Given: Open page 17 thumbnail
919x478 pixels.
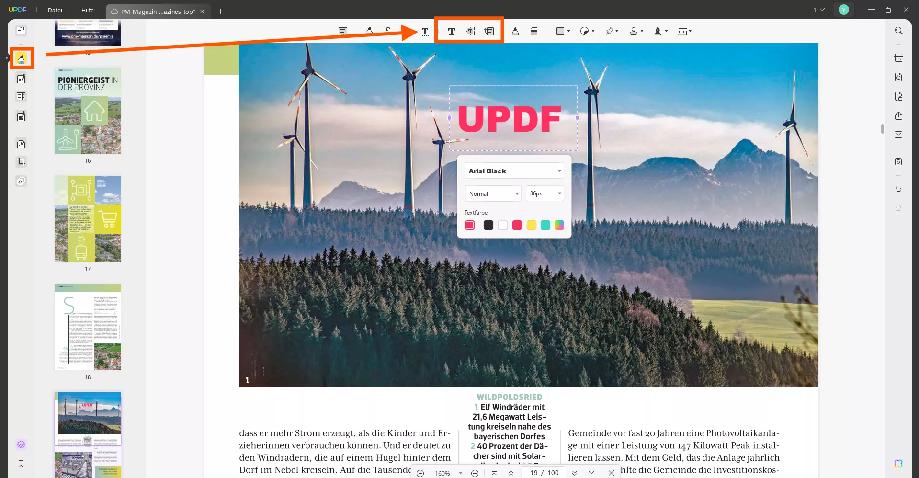Looking at the screenshot, I should (88, 219).
